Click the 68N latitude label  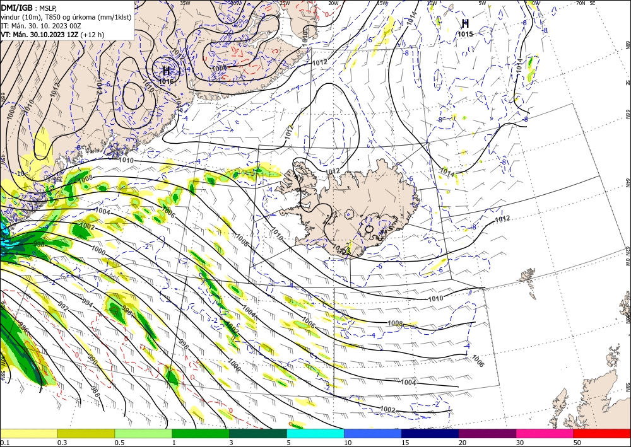pos(627,45)
